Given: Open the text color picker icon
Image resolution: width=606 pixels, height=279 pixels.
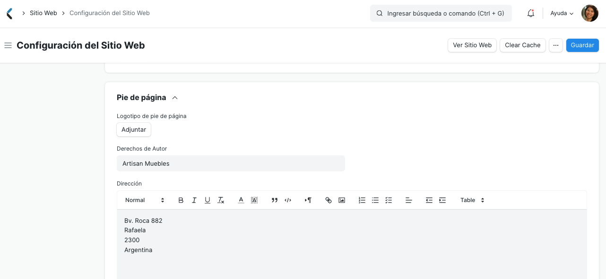Looking at the screenshot, I should point(241,200).
